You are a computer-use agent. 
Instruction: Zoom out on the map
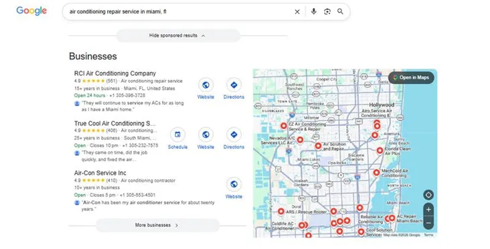click(x=428, y=223)
